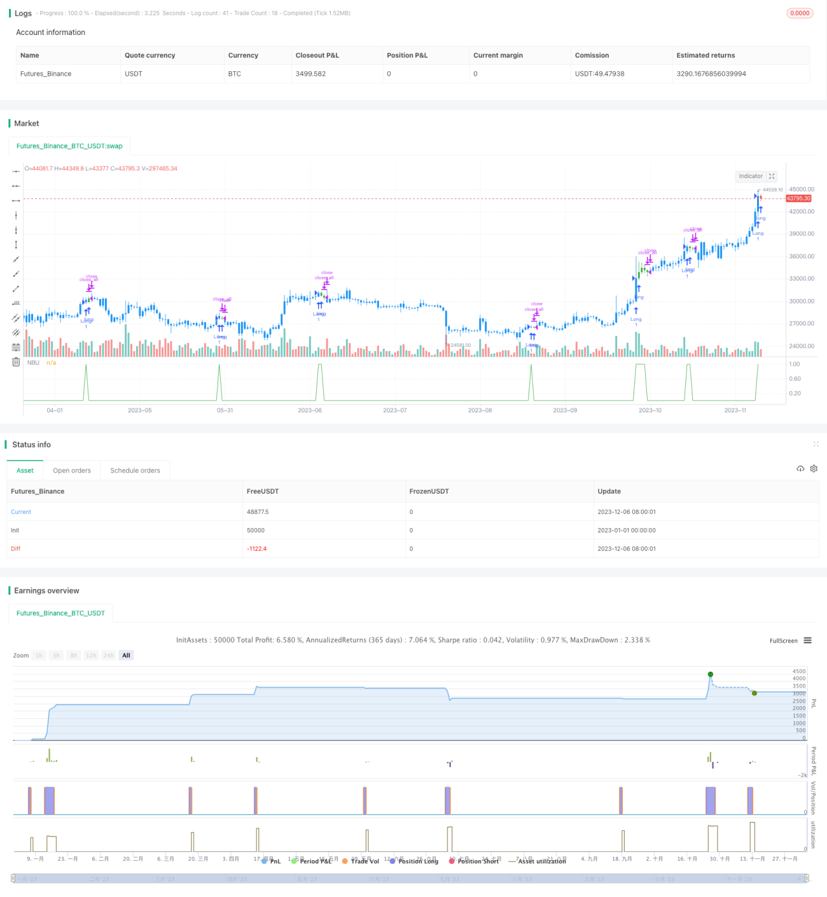Delete drawings with the trash icon
This screenshot has width=827, height=897.
tap(16, 362)
